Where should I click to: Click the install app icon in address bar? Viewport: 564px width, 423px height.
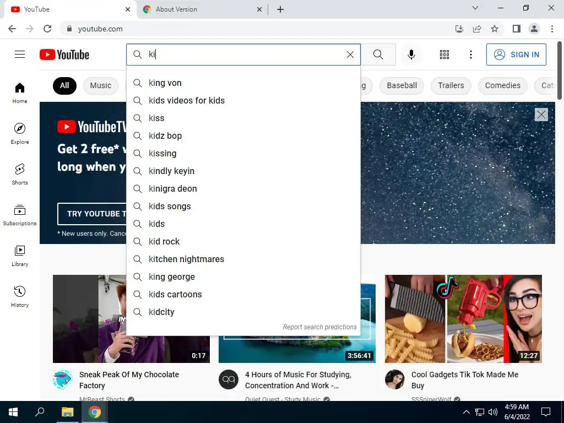(x=459, y=29)
